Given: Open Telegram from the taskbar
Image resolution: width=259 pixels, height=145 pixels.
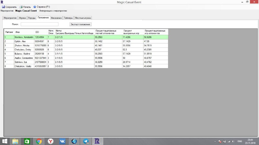Looking at the screenshot, I should [x=85, y=141].
